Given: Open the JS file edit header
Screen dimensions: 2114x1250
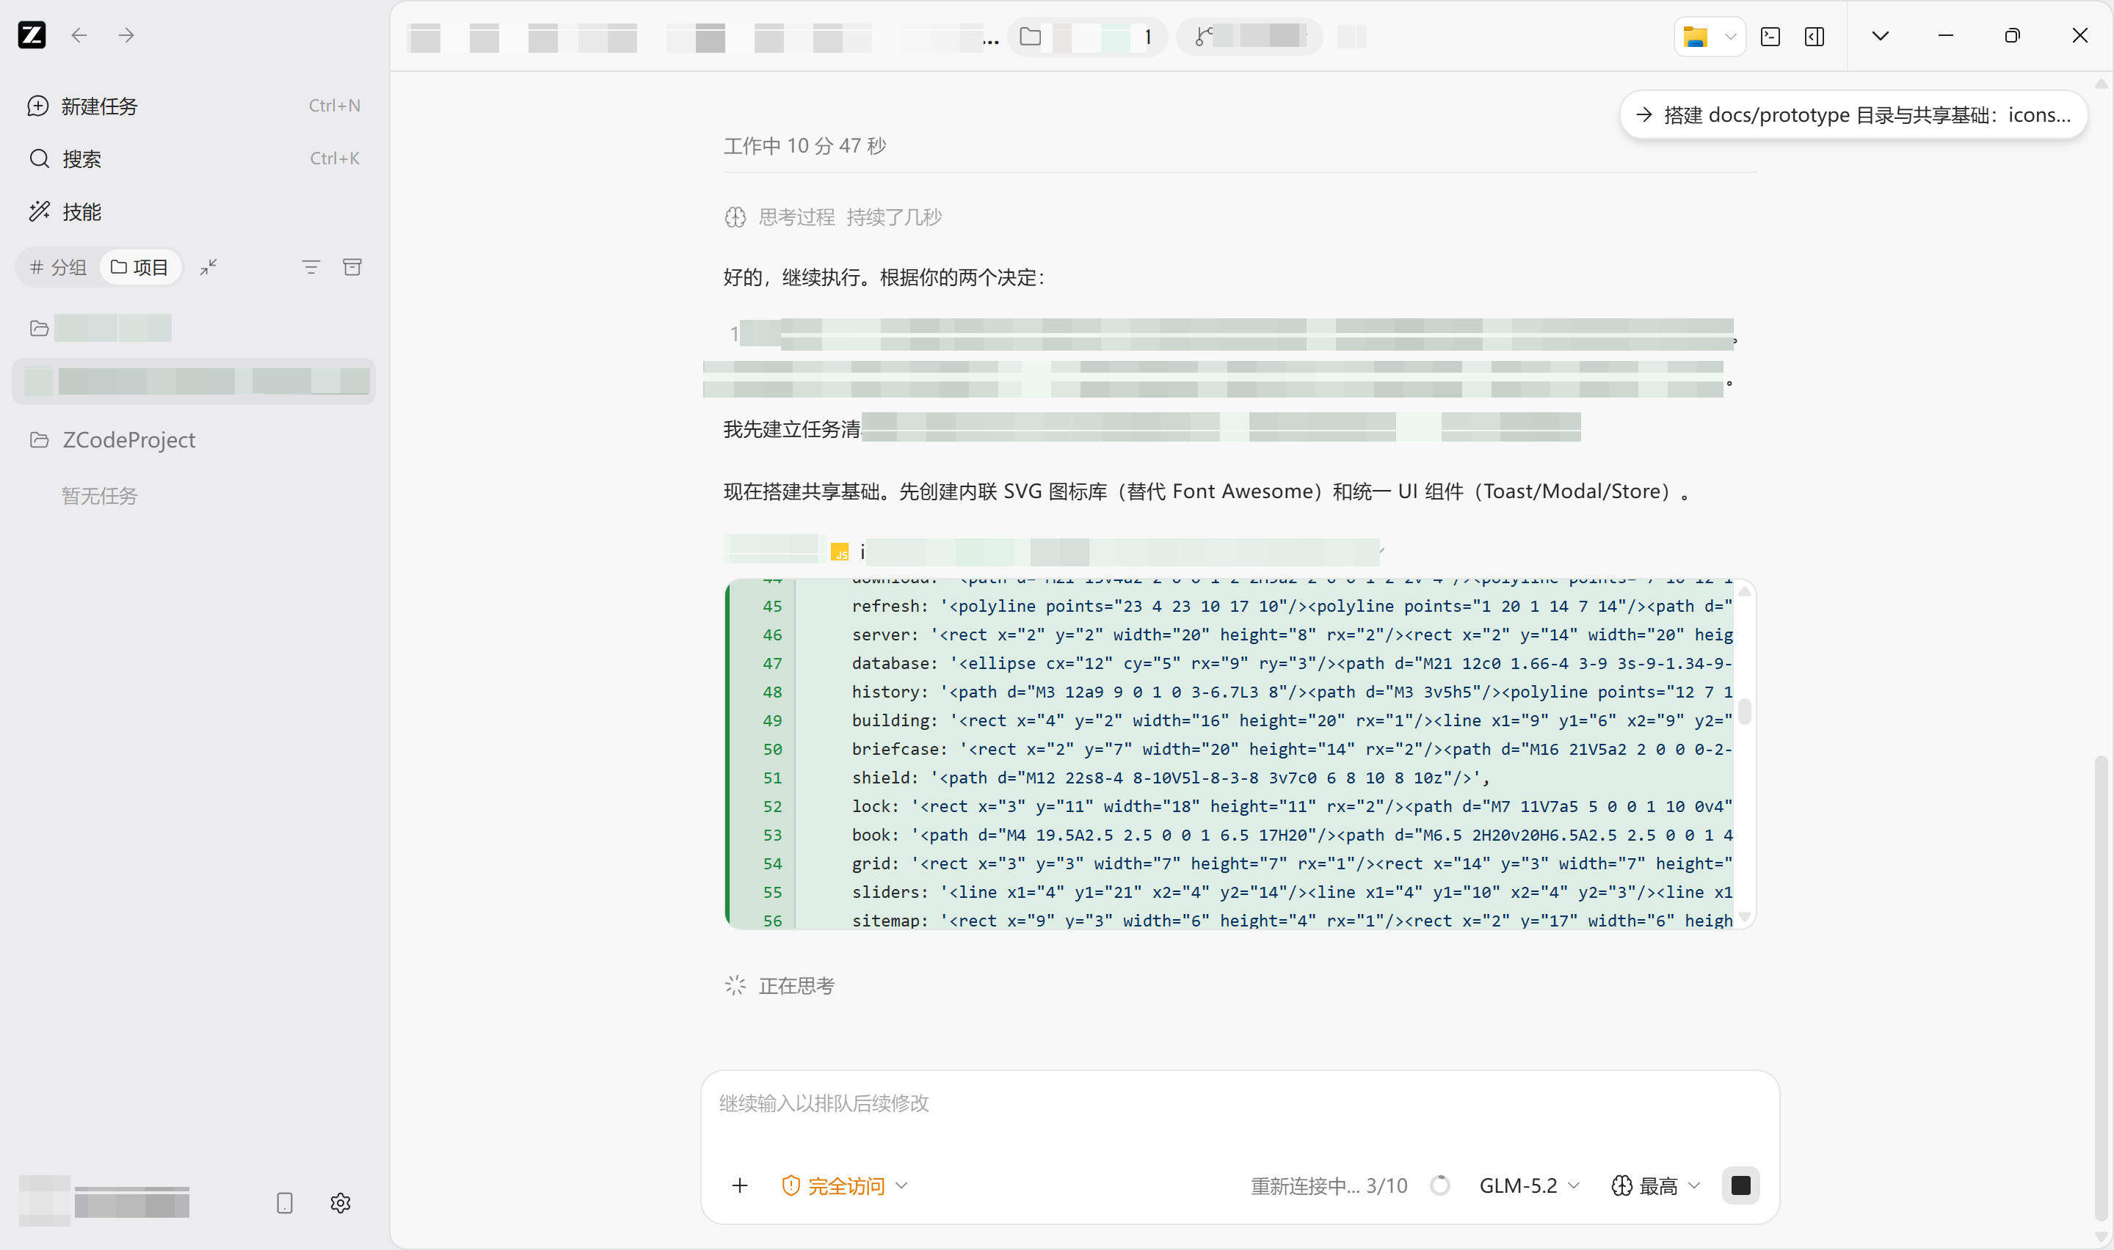Looking at the screenshot, I should pyautogui.click(x=1053, y=552).
